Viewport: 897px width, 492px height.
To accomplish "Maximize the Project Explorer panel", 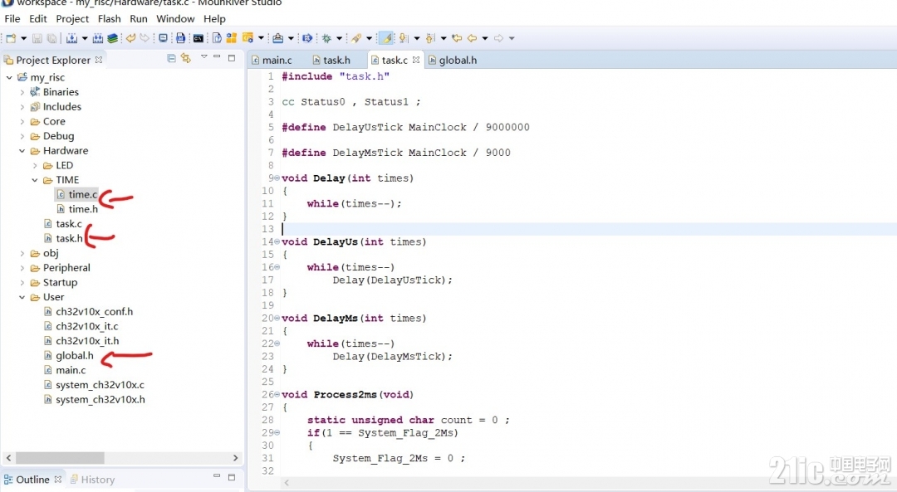I will [x=232, y=58].
